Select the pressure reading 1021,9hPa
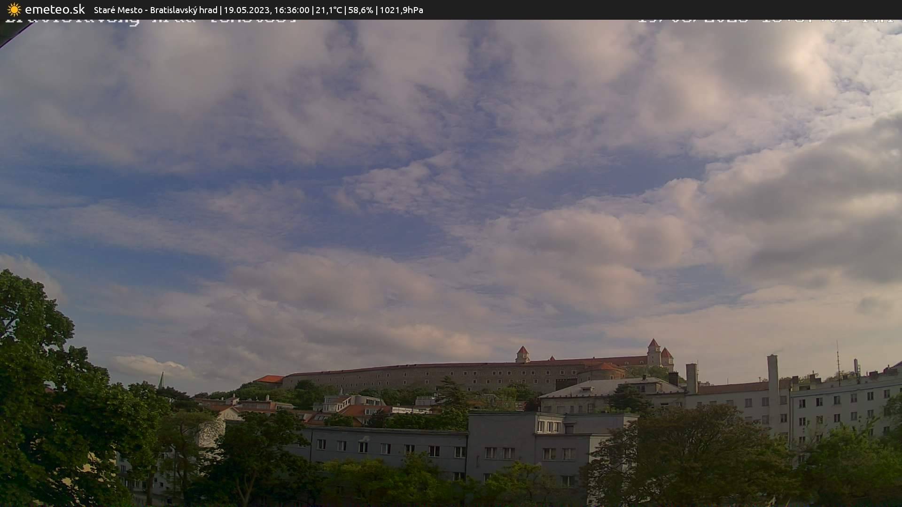Image resolution: width=902 pixels, height=507 pixels. [403, 9]
